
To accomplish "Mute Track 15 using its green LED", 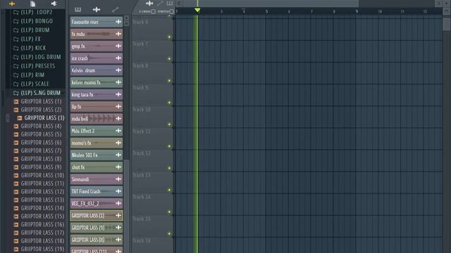I will [x=169, y=234].
